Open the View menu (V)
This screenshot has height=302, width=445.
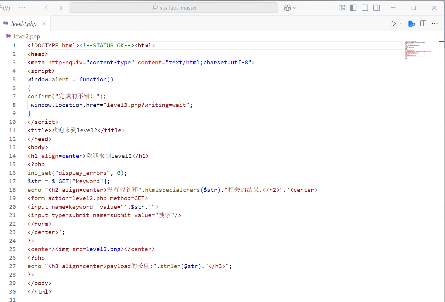pos(5,8)
